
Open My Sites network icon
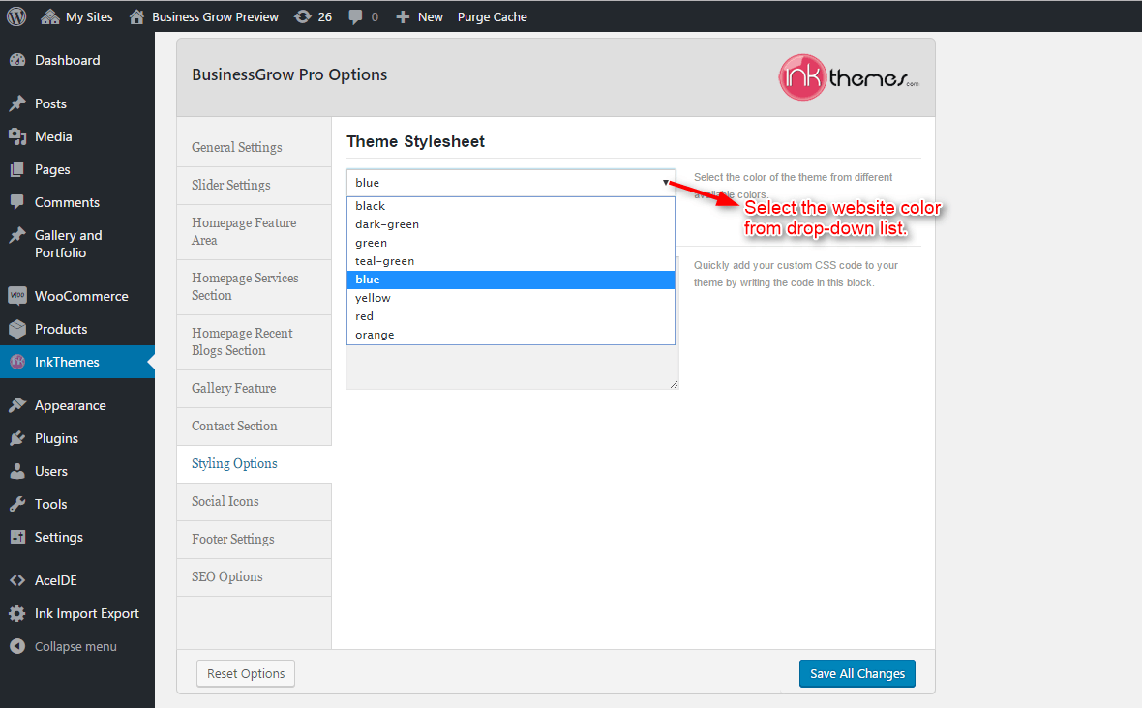49,16
